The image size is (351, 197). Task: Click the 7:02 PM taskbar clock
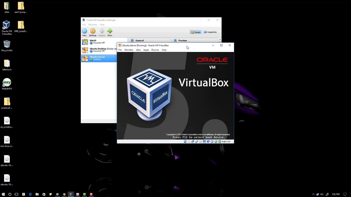point(335,194)
